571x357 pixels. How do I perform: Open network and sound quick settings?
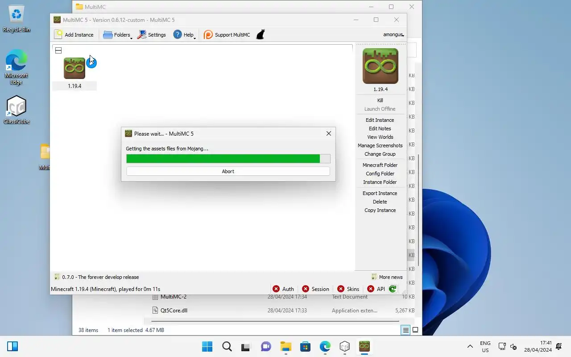pyautogui.click(x=508, y=346)
